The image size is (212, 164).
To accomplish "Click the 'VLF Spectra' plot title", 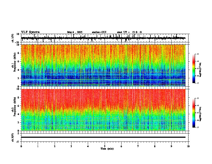I will pos(30,32).
